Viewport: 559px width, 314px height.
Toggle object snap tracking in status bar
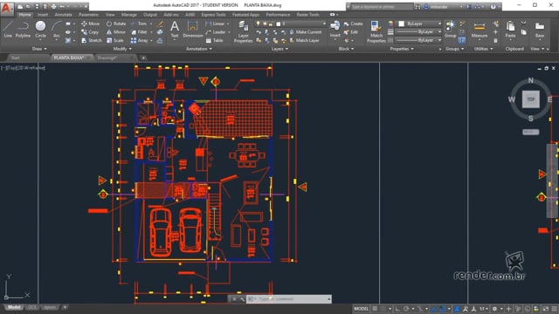(434, 309)
